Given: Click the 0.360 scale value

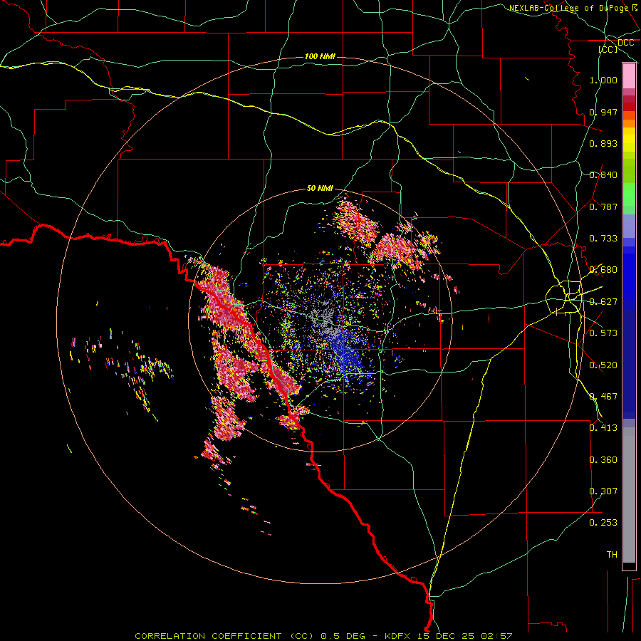Looking at the screenshot, I should [603, 460].
